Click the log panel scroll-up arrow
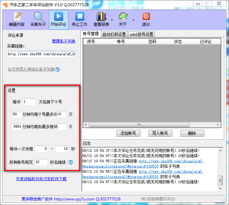 tap(221, 151)
